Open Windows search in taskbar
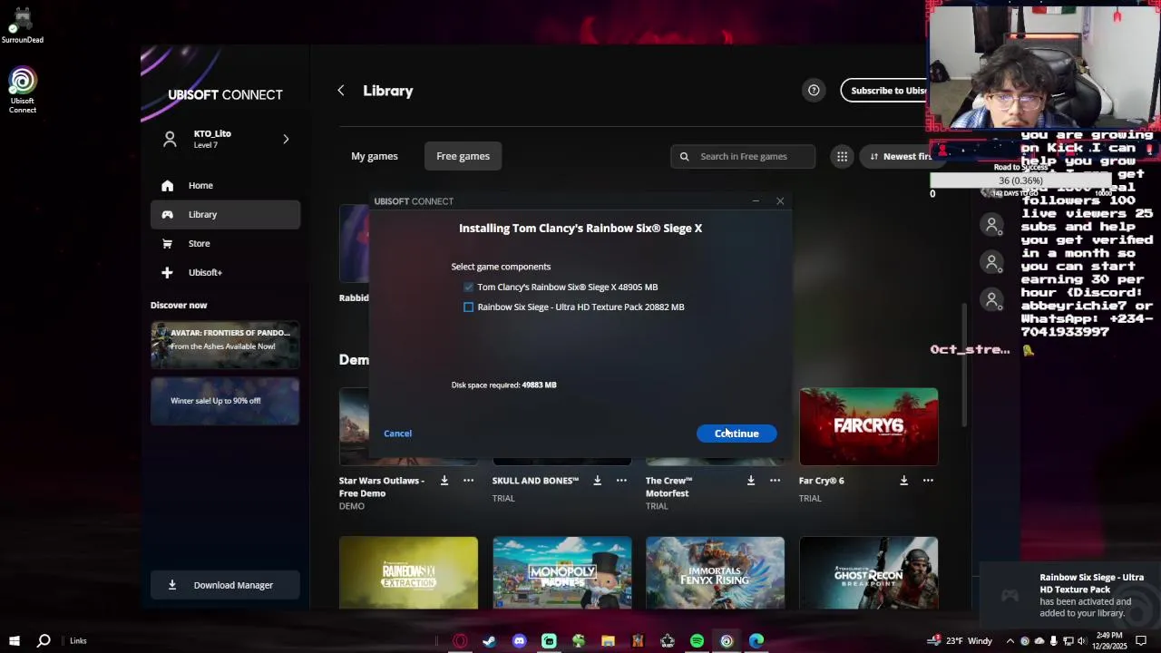Viewport: 1161px width, 653px height. pyautogui.click(x=44, y=641)
